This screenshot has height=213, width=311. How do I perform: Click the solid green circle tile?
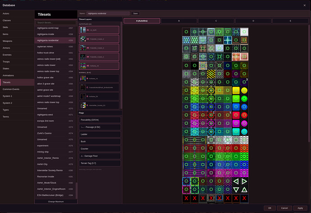[x=244, y=98]
